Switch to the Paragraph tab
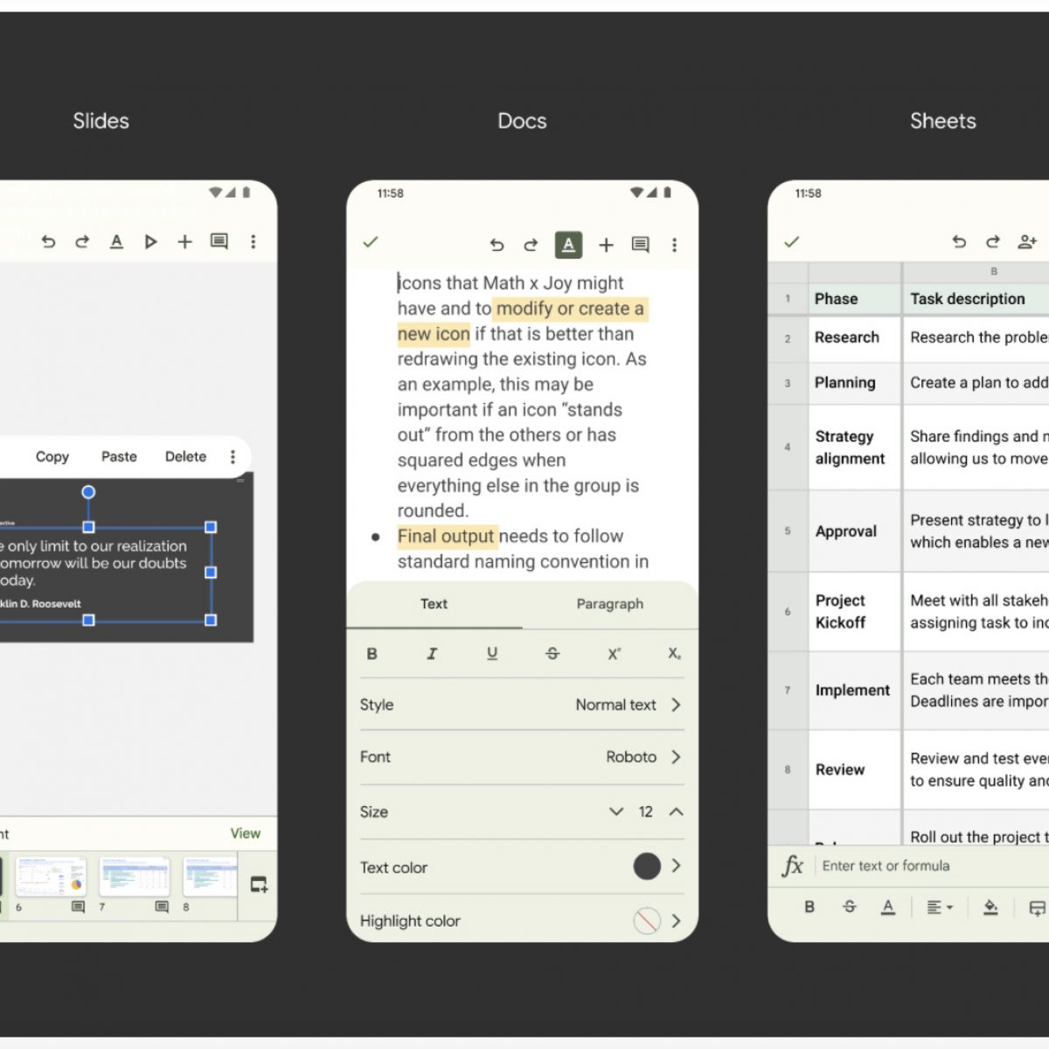 609,604
